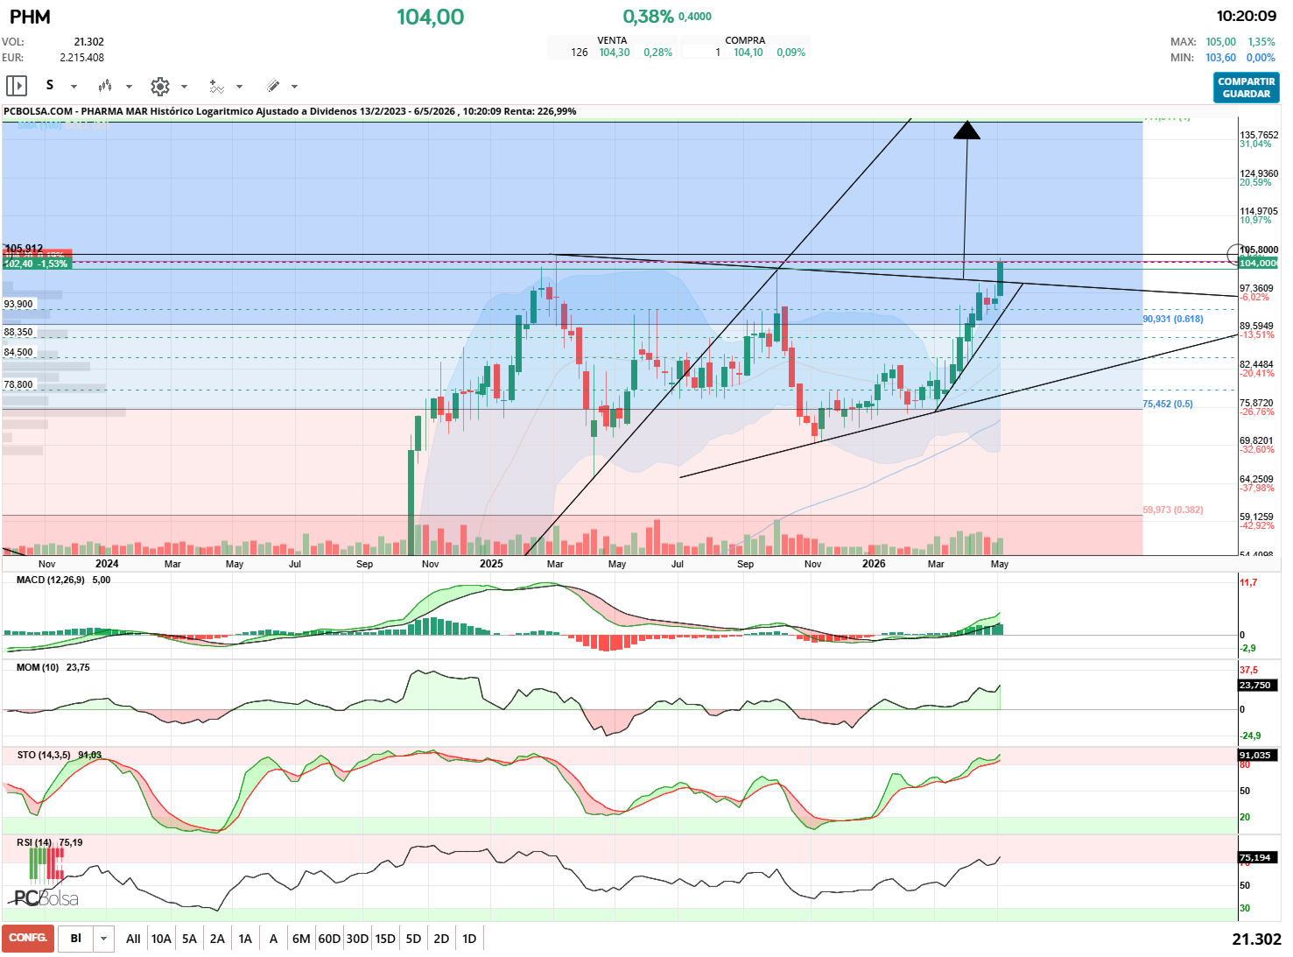Click the 0,38% daily change
This screenshot has width=1293, height=957.
coord(648,17)
